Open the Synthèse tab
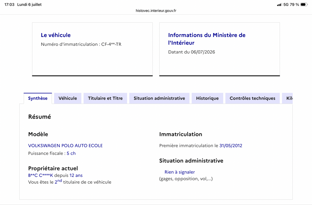This screenshot has height=205, width=312. 38,98
